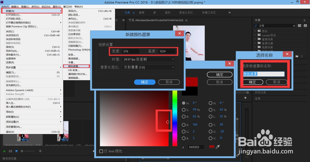310x162 pixels.
Task: Open the Effects panel menu icon
Action: tap(304, 20)
